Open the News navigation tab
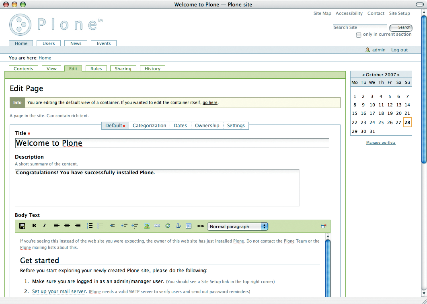The height and width of the screenshot is (304, 427). tap(76, 43)
